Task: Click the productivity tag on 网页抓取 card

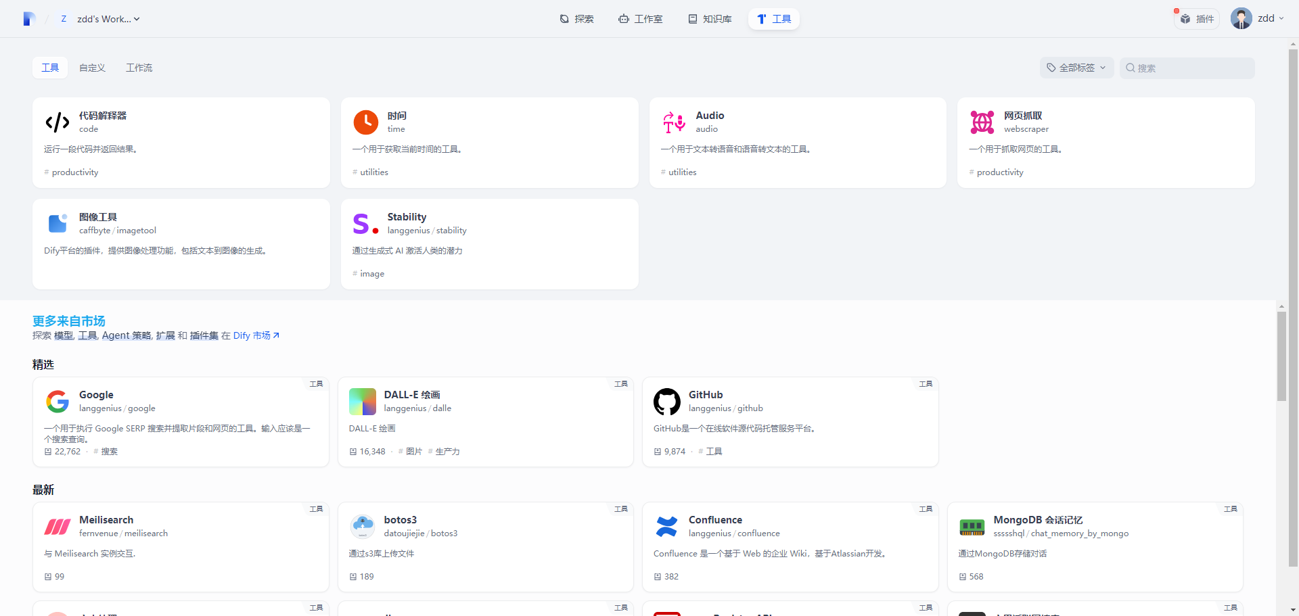Action: (x=996, y=172)
